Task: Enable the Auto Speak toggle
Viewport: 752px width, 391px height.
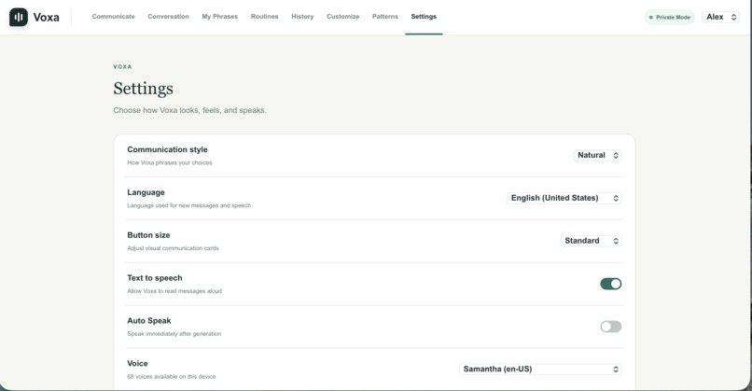Action: [610, 327]
